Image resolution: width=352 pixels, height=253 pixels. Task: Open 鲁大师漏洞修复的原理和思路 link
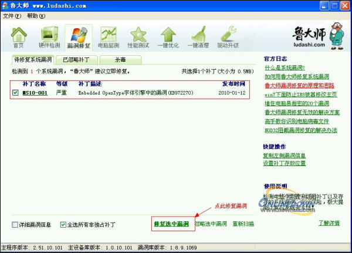point(299,86)
